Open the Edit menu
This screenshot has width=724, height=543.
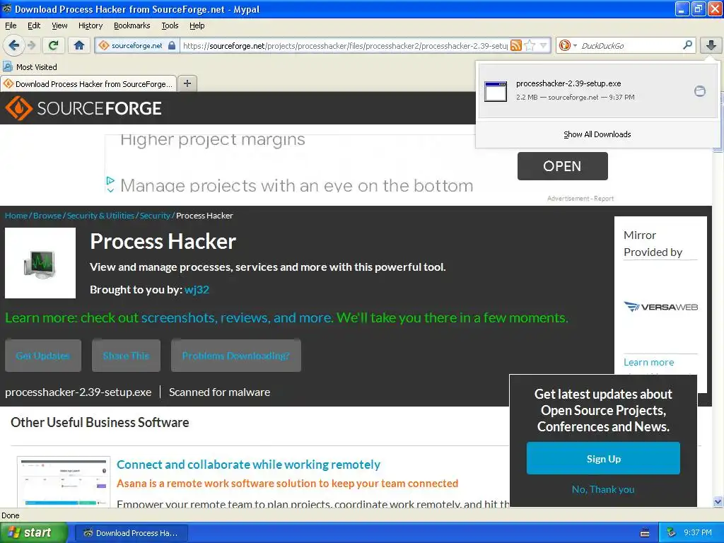[34, 25]
